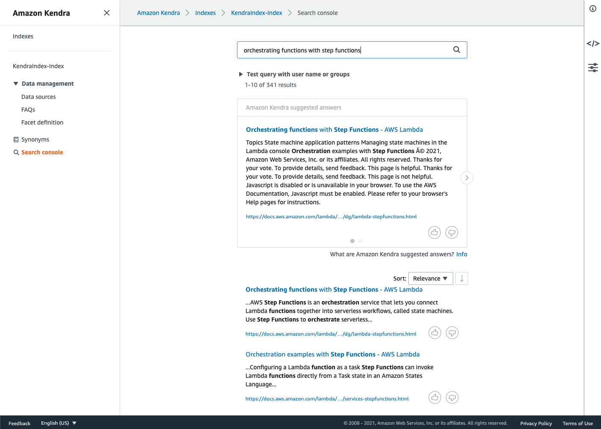601x429 pixels.
Task: Open the relevance tuning sliders icon
Action: tap(593, 67)
